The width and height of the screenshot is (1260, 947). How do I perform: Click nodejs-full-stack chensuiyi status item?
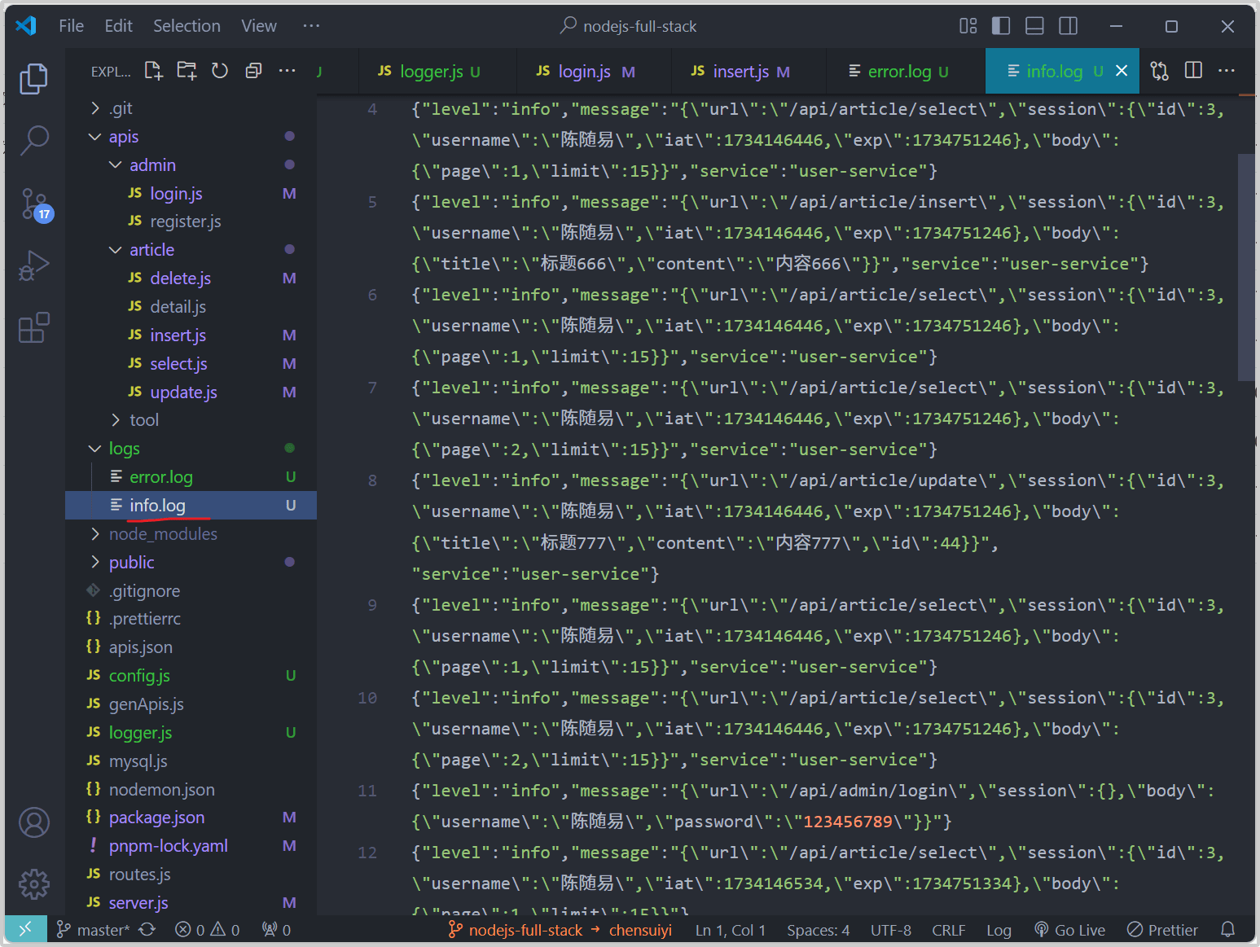(x=560, y=929)
